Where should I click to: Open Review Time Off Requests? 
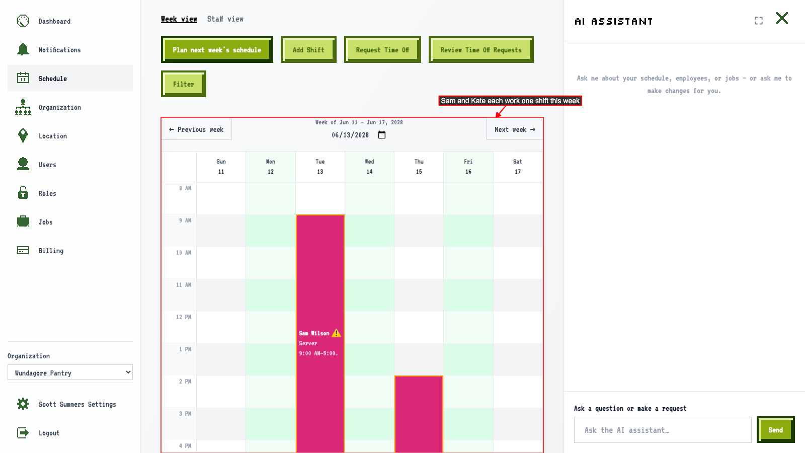(481, 50)
